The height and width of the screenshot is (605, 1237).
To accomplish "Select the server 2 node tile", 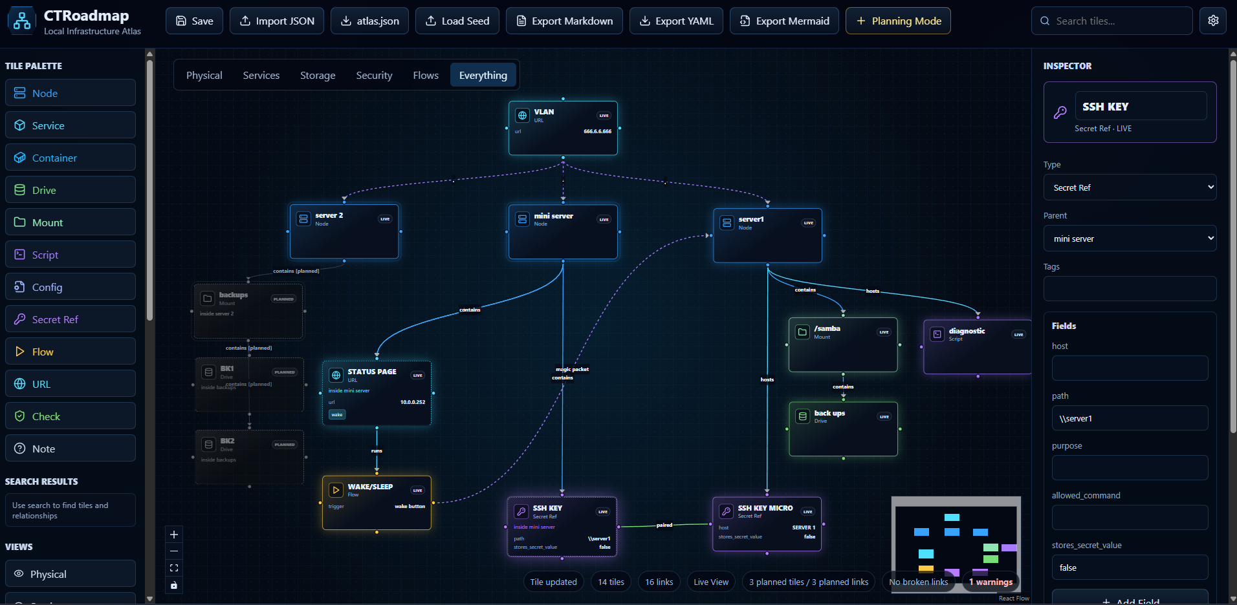I will coord(344,231).
